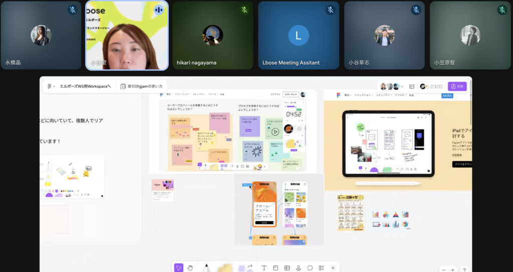Viewport: 513px width, 272px height.
Task: Toggle 小笠原智's muted mic icon
Action: click(502, 10)
